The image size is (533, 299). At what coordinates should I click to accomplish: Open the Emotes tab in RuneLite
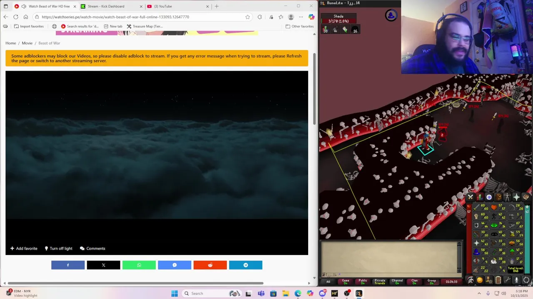tap(516, 280)
